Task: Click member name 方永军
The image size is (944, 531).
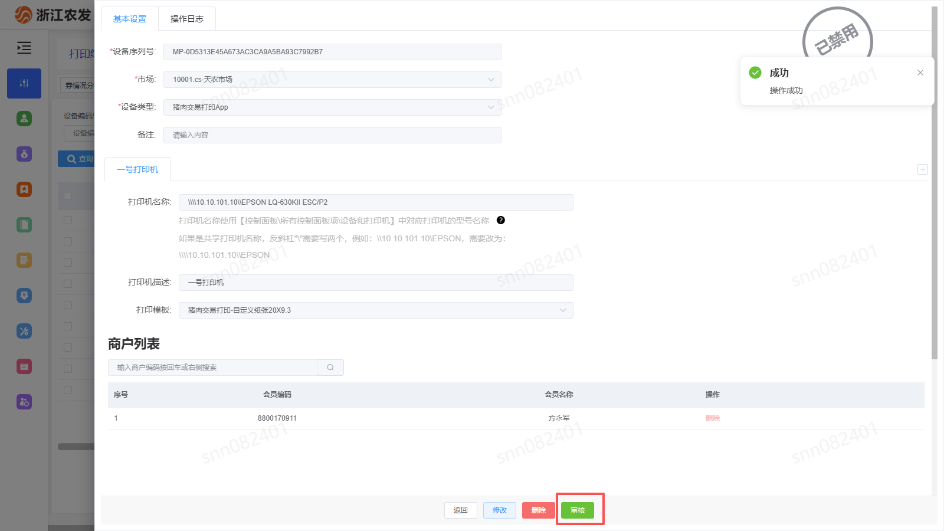Action: coord(559,418)
